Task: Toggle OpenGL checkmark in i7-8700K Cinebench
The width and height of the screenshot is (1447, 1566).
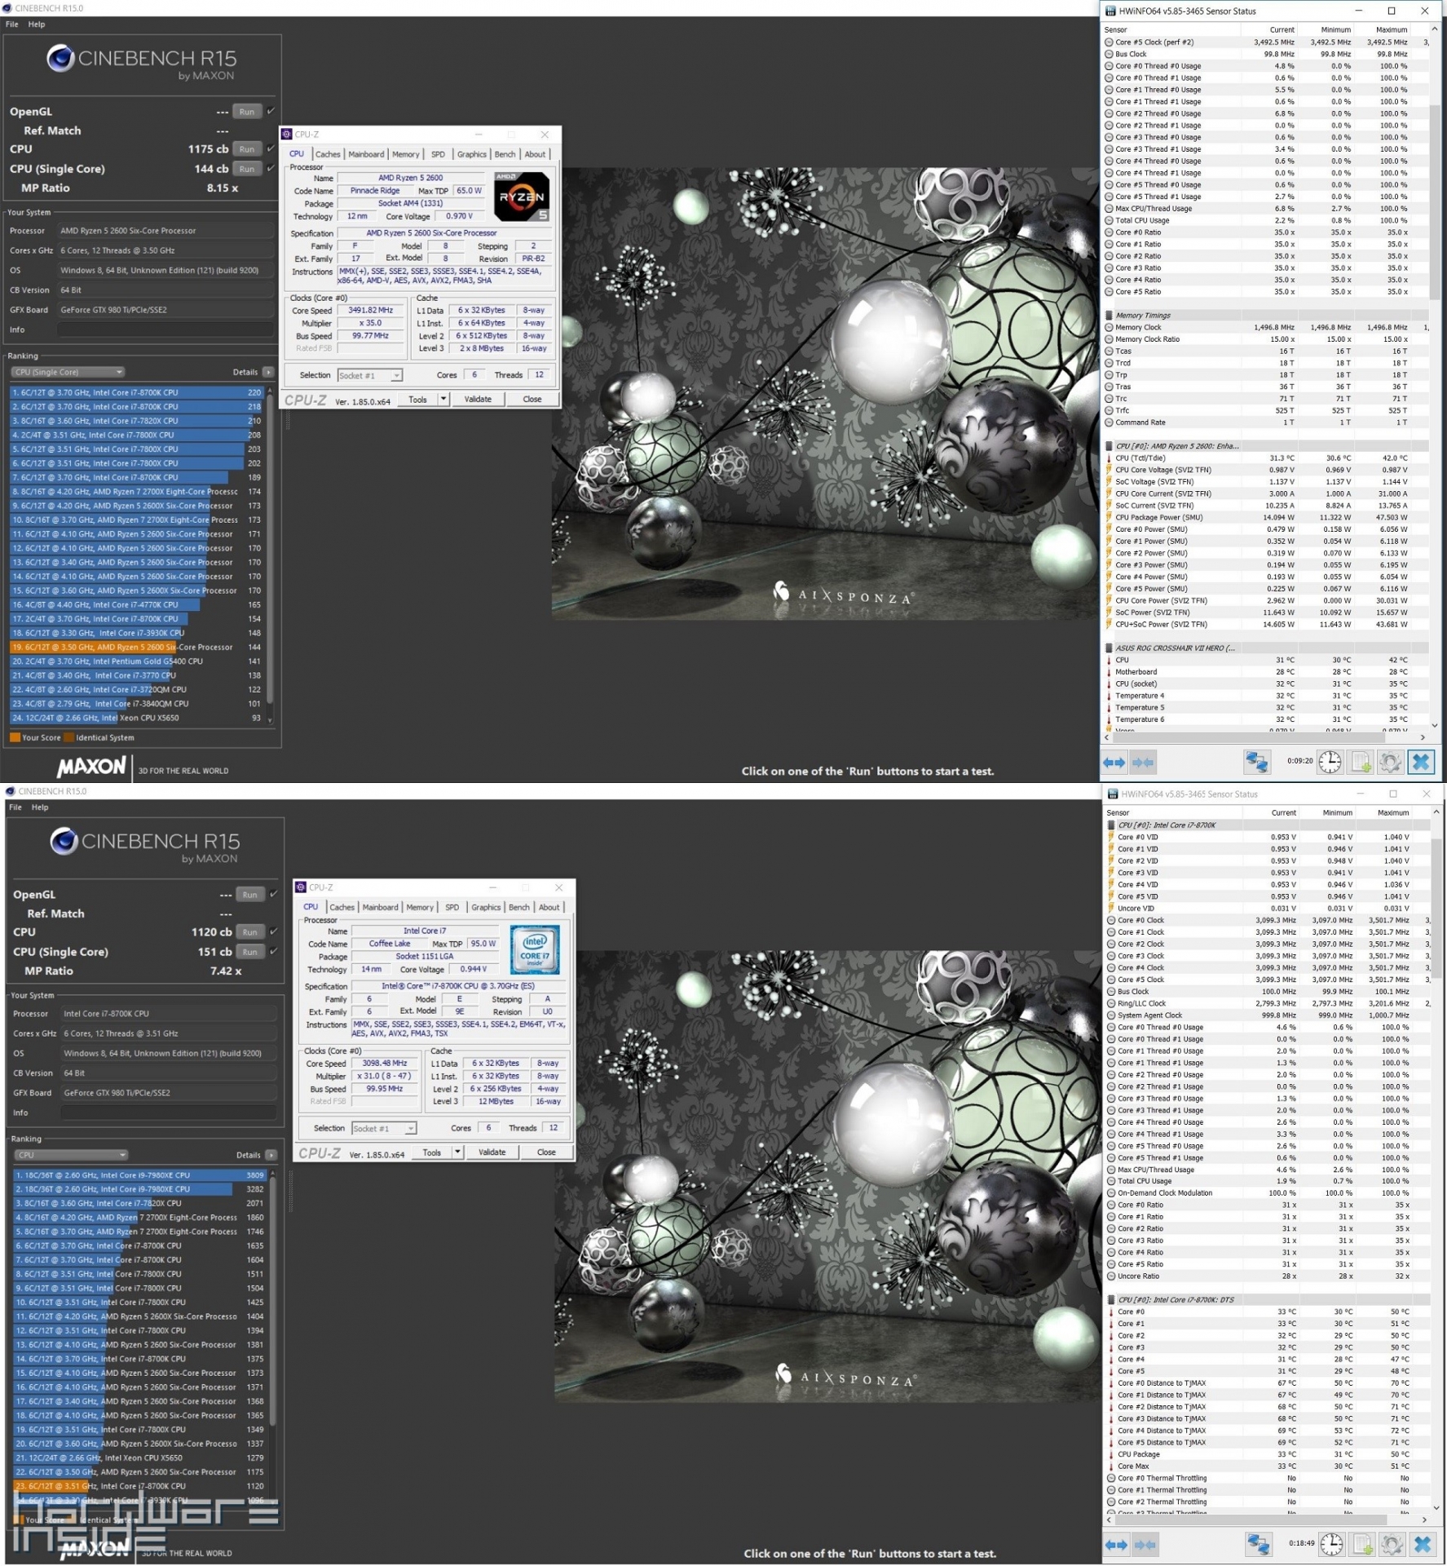Action: click(274, 894)
